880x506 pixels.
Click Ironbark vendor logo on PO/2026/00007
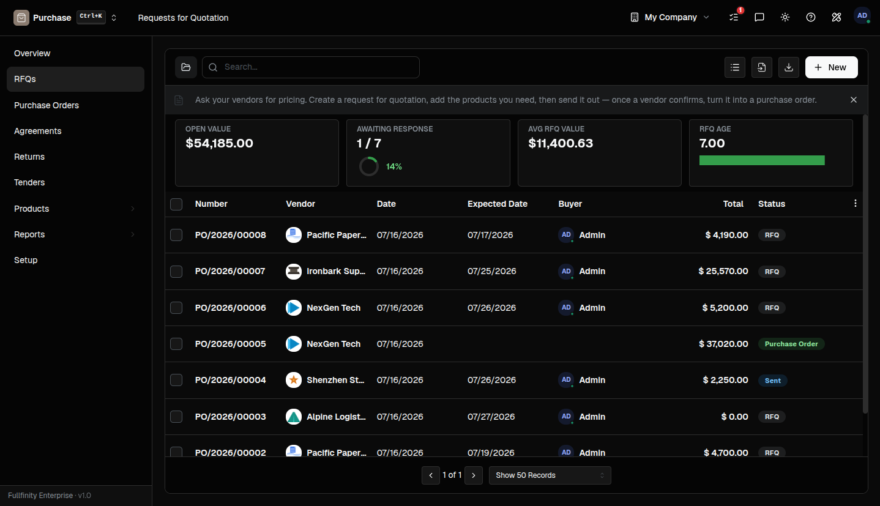coord(294,271)
